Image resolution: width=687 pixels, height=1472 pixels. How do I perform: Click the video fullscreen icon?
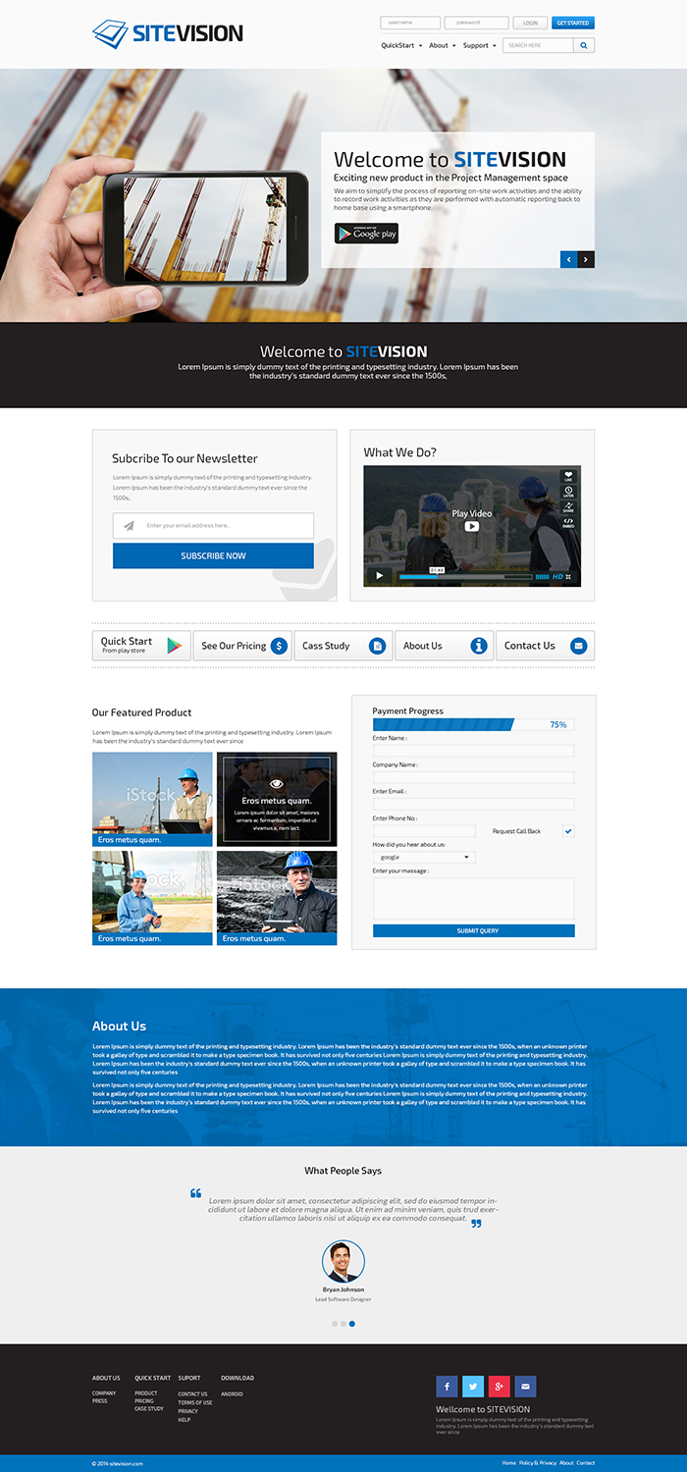pyautogui.click(x=570, y=577)
